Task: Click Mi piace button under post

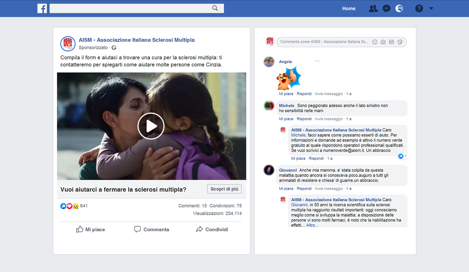Action: tap(91, 229)
